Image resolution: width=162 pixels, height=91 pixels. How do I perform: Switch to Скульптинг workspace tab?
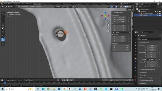(x=58, y=4)
